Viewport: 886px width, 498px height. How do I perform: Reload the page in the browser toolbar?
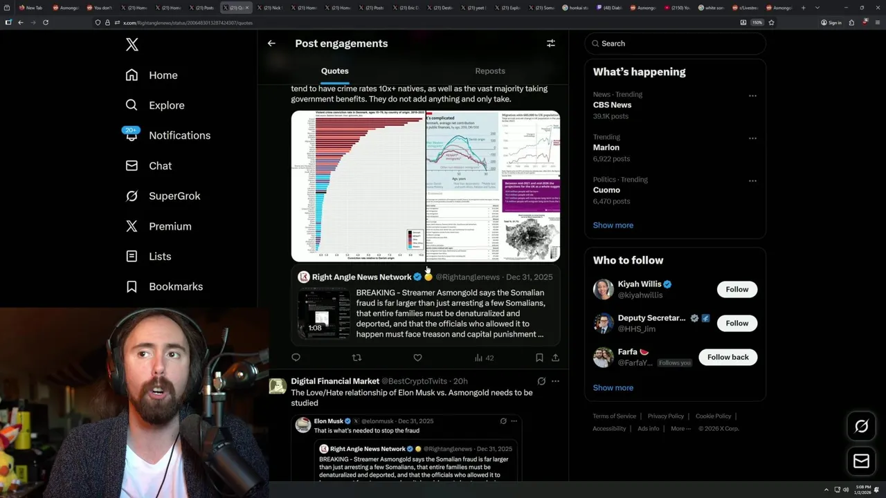[46, 22]
